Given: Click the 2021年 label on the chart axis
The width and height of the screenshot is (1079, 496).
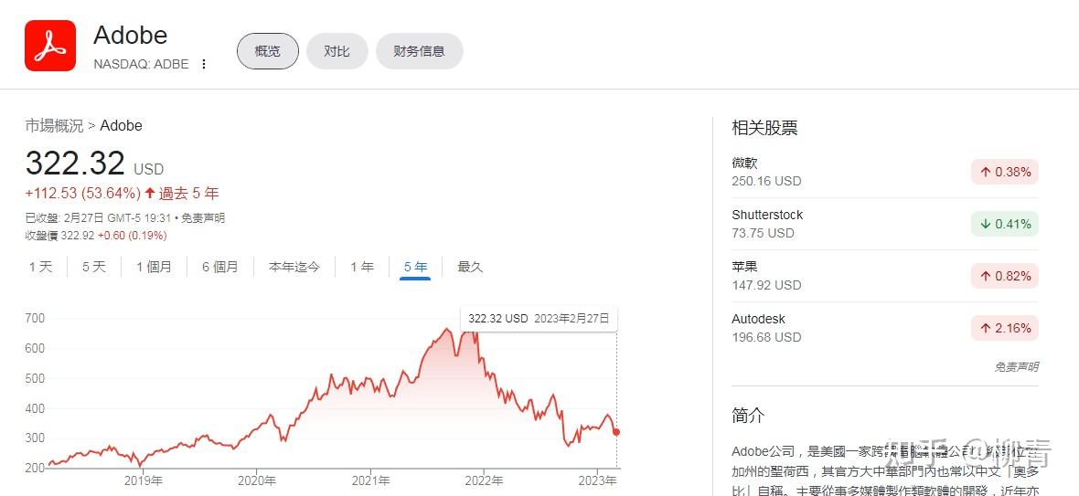Looking at the screenshot, I should click(x=371, y=480).
